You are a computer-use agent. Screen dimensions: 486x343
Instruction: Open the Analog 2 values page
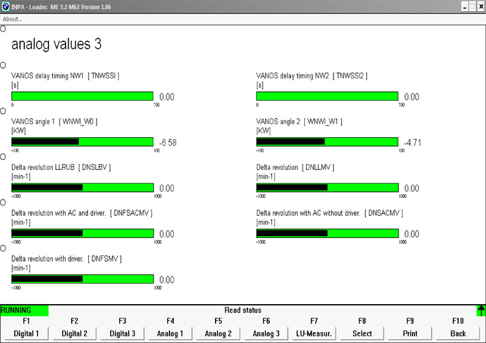218,333
